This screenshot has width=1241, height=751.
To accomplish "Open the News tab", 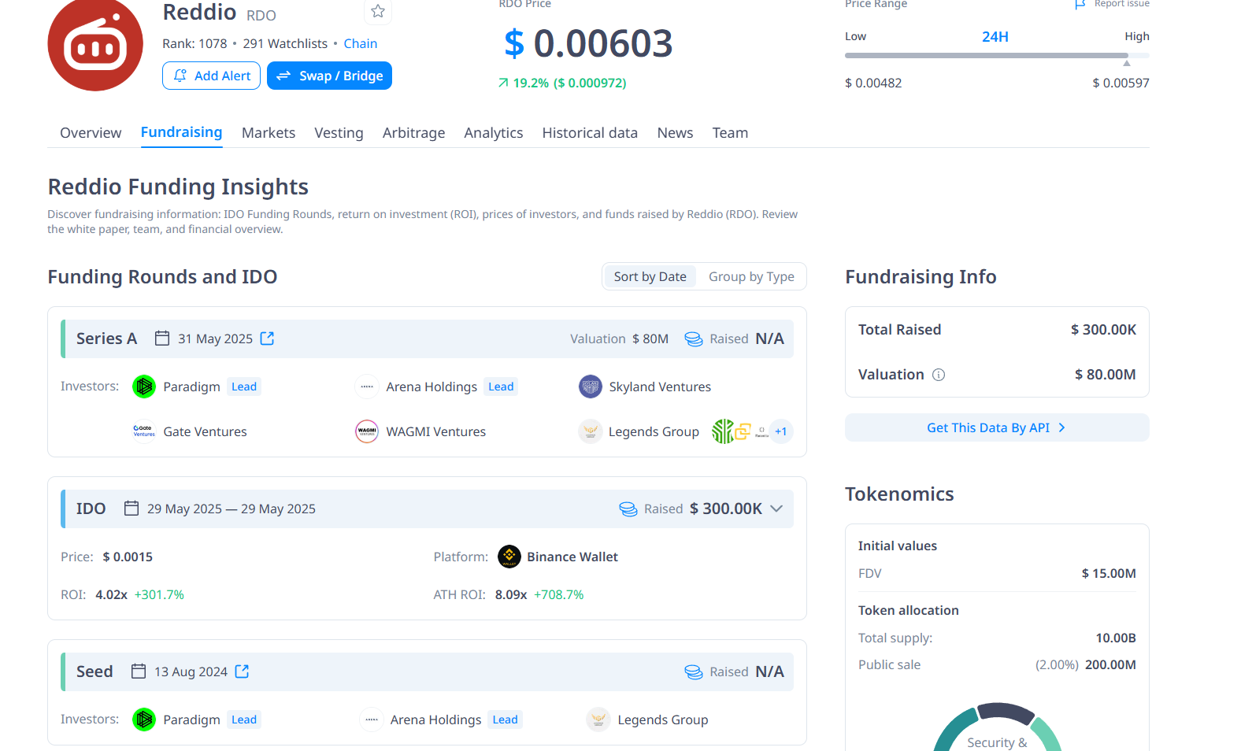I will point(675,133).
